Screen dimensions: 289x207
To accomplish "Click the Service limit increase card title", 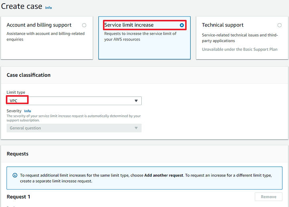I will (129, 25).
